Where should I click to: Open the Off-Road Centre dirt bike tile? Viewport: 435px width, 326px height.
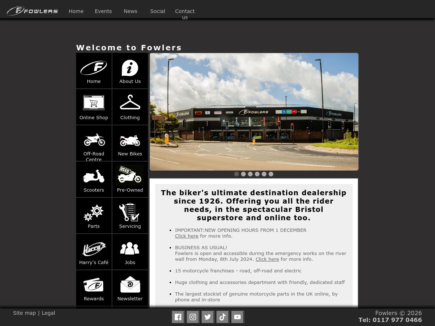coord(94,143)
